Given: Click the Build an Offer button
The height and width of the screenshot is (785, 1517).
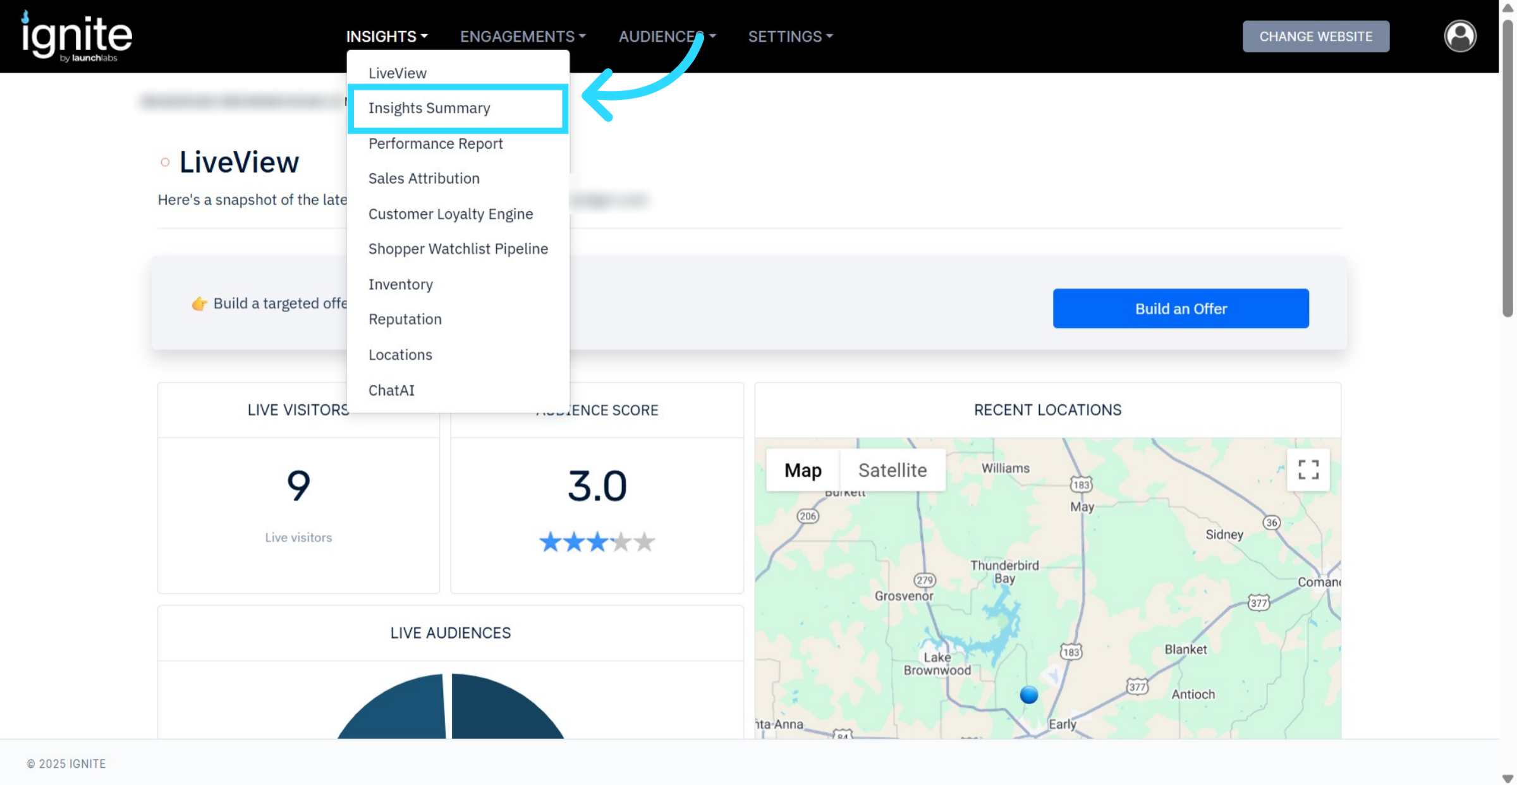Looking at the screenshot, I should click(x=1180, y=308).
